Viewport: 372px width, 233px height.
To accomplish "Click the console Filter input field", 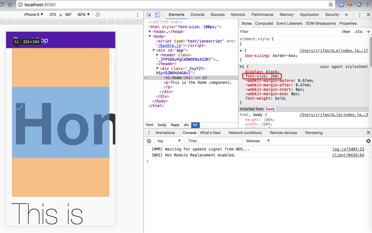I will pyautogui.click(x=215, y=141).
